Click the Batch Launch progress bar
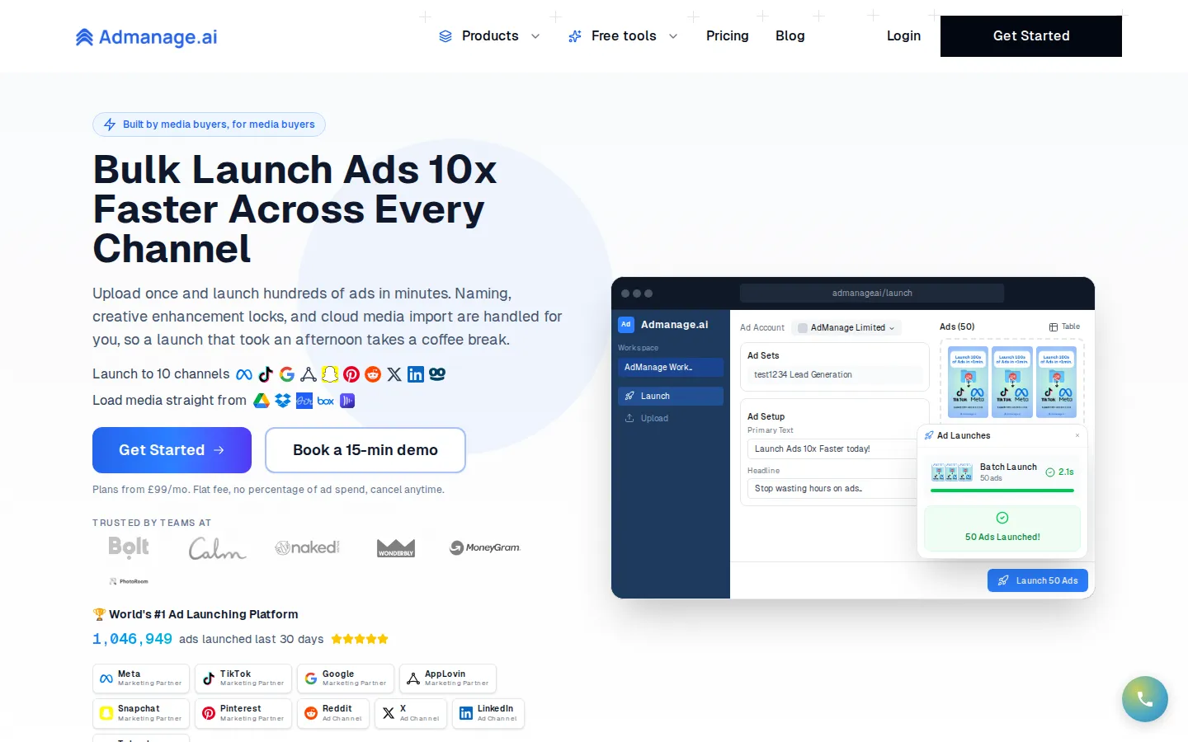 coord(1002,491)
